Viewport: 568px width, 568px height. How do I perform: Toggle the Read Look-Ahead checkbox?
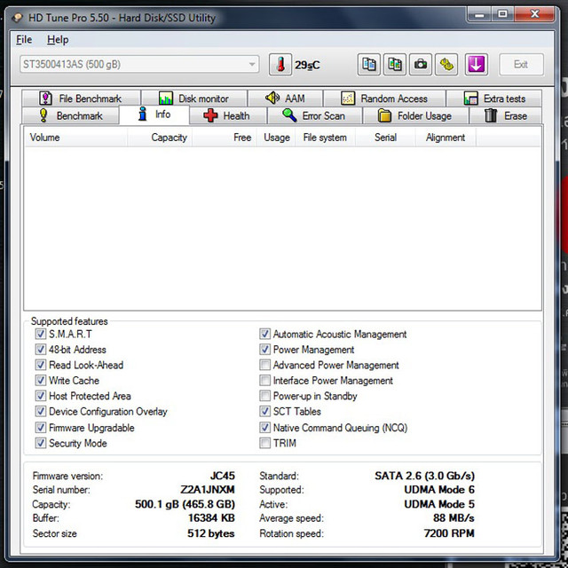click(41, 365)
